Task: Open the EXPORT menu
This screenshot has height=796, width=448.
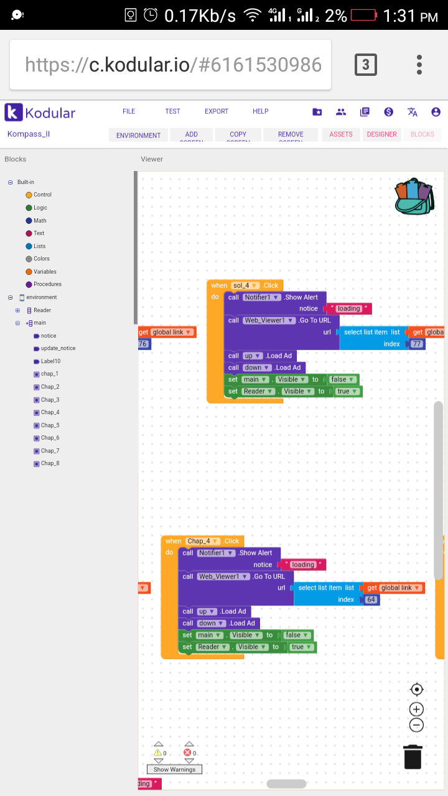Action: pos(217,111)
